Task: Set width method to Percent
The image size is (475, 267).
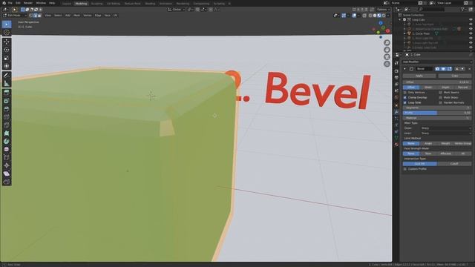Action: [462, 88]
